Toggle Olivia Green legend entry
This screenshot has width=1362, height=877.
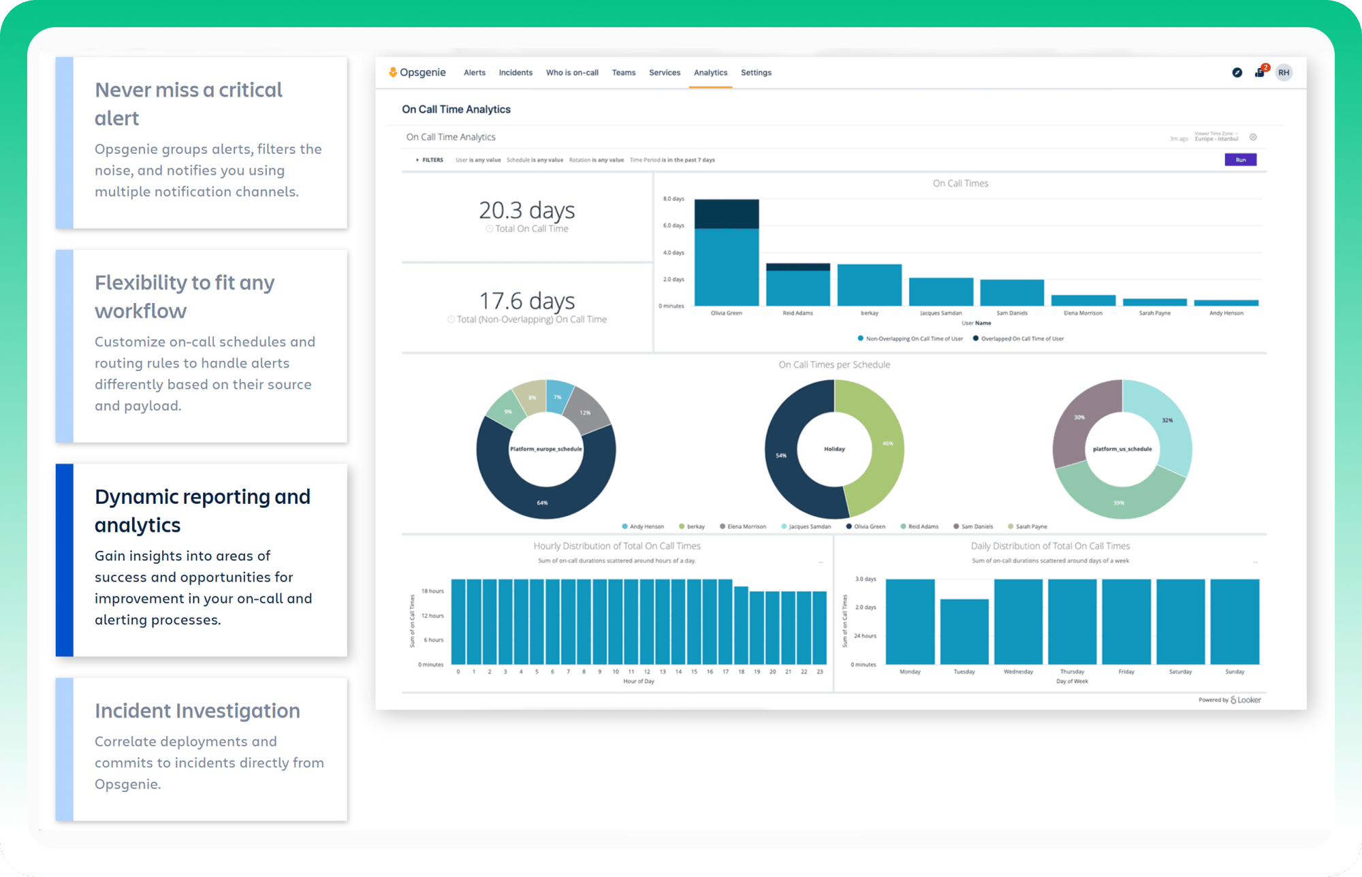tap(866, 526)
